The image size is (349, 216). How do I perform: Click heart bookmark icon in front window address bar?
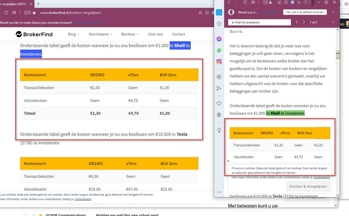click(x=306, y=2)
